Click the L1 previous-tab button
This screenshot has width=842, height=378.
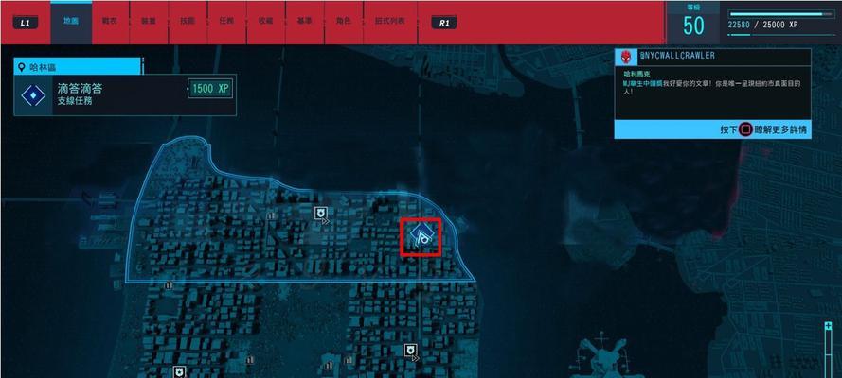(x=26, y=23)
